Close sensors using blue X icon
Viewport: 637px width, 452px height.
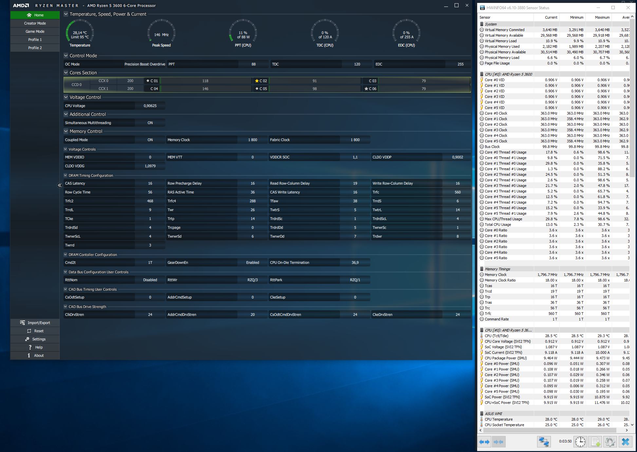(625, 442)
